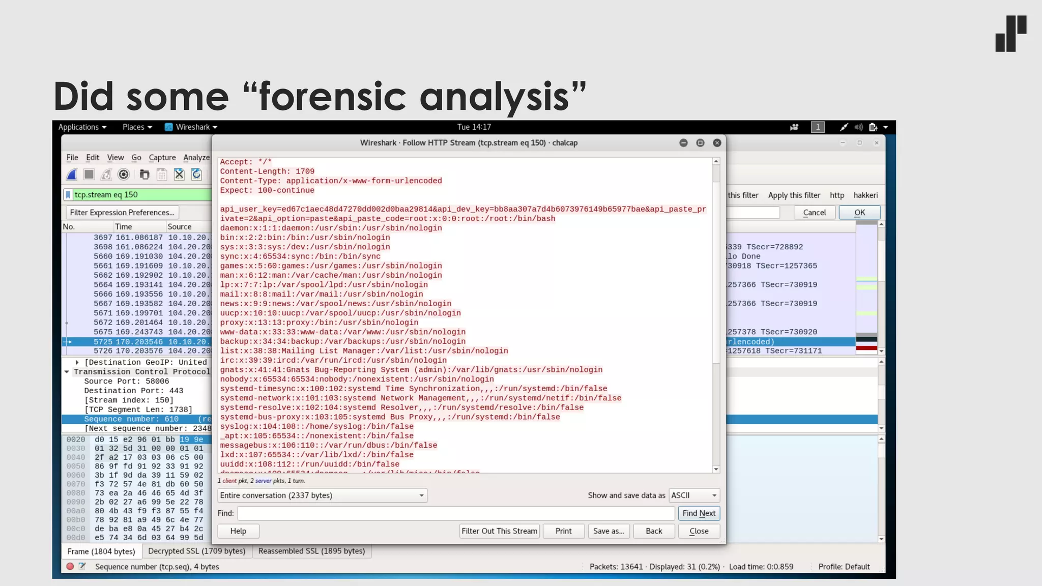Click the stop capture square icon

(x=89, y=174)
